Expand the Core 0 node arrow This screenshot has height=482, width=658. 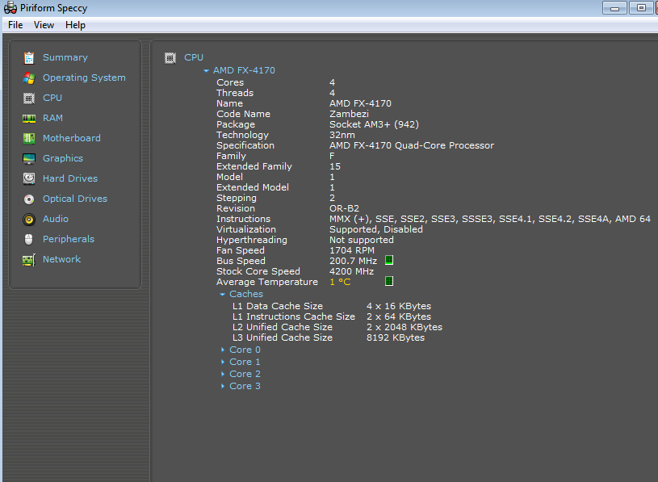coord(223,350)
